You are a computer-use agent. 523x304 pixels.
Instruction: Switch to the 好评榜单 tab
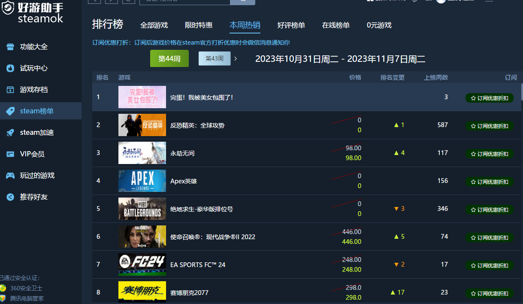291,25
